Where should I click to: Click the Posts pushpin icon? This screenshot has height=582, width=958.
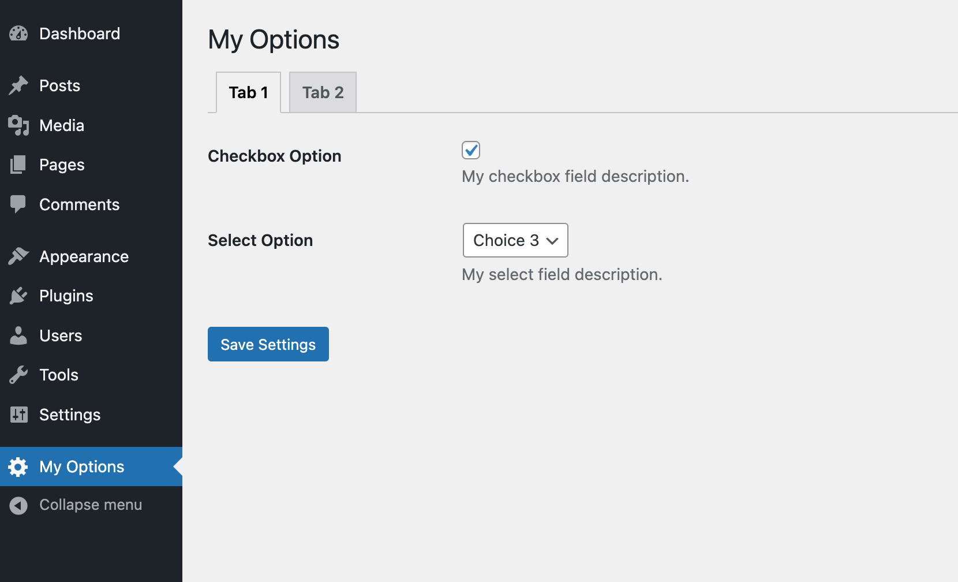coord(18,85)
